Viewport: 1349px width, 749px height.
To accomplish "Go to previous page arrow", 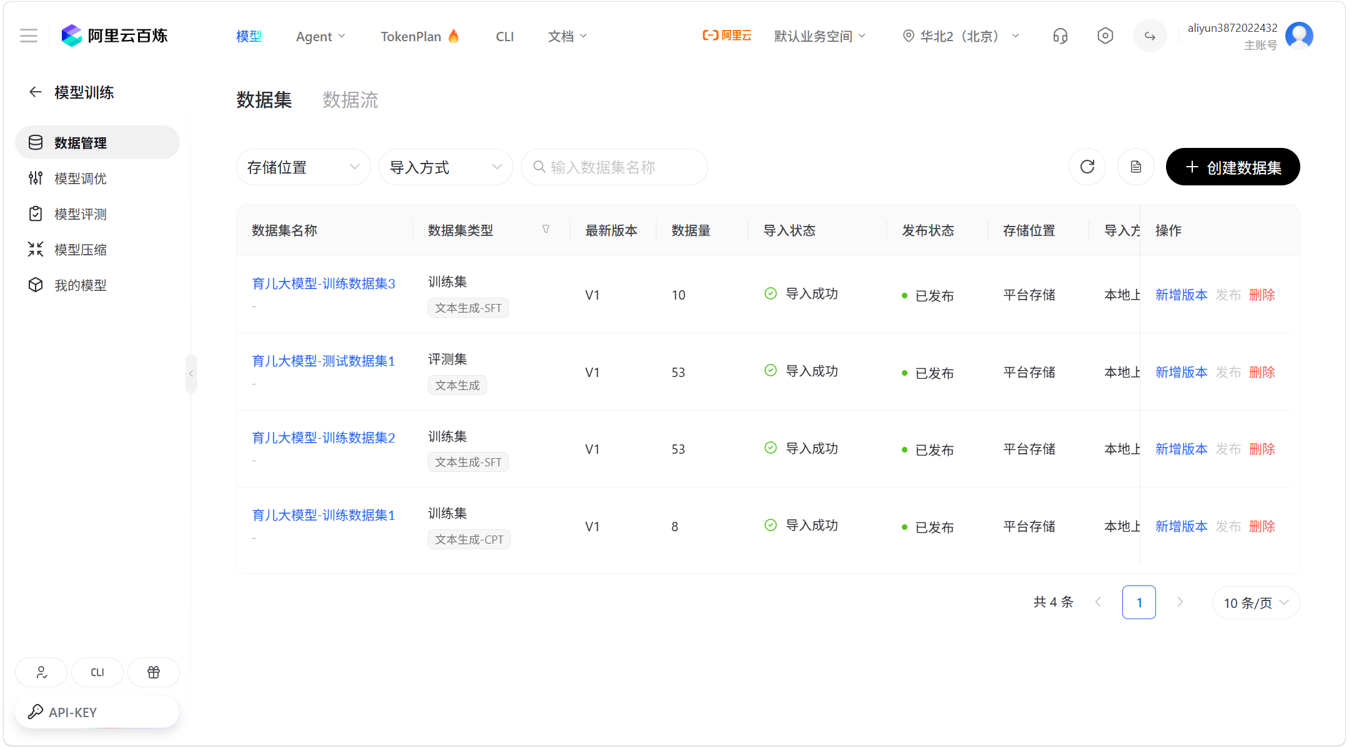I will 1099,602.
